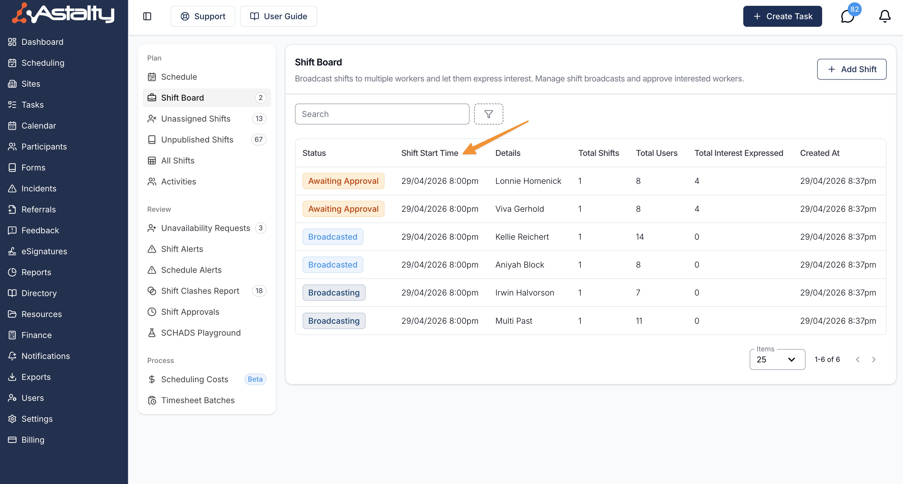Image resolution: width=903 pixels, height=484 pixels.
Task: Click the Schedule Alerts warning icon
Action: [152, 270]
